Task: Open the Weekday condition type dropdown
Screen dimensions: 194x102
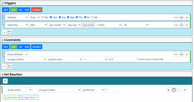Action: tap(17, 17)
